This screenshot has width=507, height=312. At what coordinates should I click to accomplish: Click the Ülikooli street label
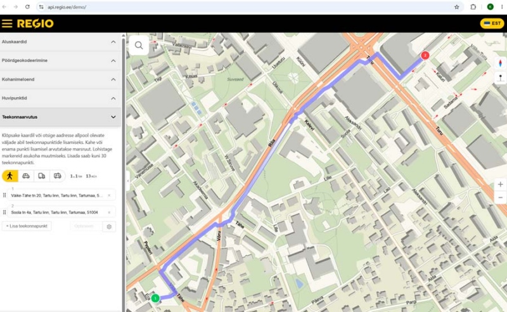(278, 88)
